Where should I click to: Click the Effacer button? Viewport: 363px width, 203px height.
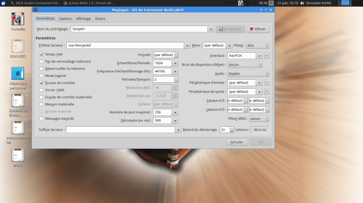(x=258, y=29)
